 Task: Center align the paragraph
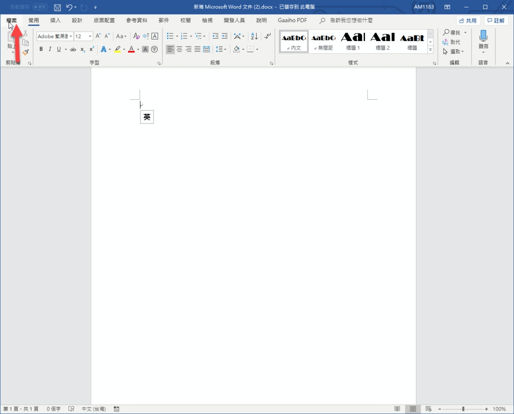pyautogui.click(x=179, y=49)
